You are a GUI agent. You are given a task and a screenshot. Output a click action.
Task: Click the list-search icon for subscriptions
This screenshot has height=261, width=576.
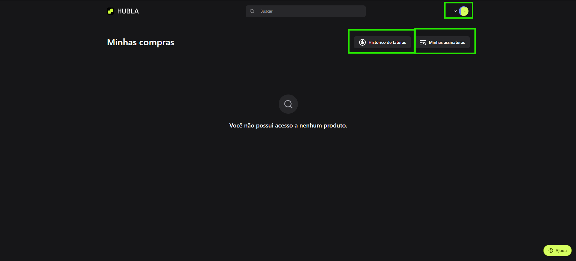coord(423,42)
